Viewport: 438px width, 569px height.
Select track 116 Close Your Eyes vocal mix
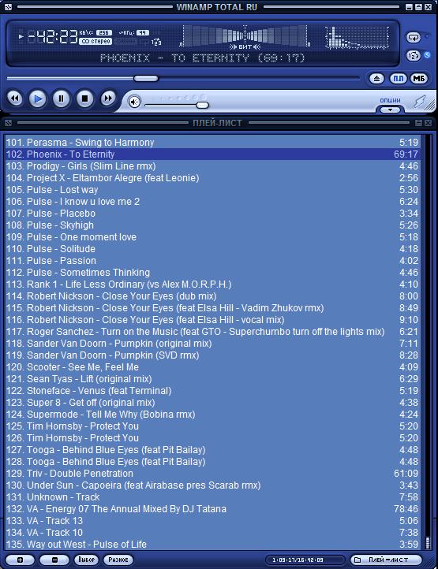(x=212, y=320)
